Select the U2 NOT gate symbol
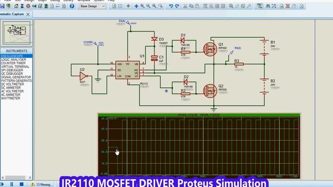 84,76
